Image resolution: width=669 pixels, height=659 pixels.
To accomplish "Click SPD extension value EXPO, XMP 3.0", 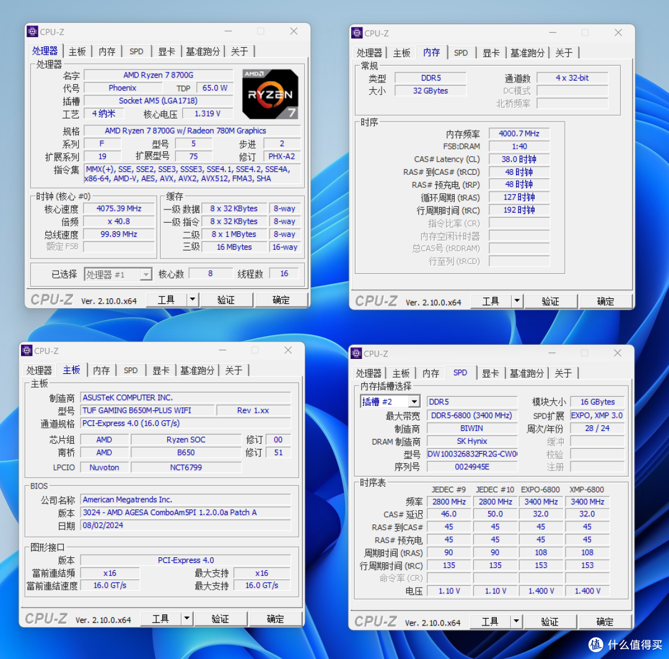I will coord(597,415).
